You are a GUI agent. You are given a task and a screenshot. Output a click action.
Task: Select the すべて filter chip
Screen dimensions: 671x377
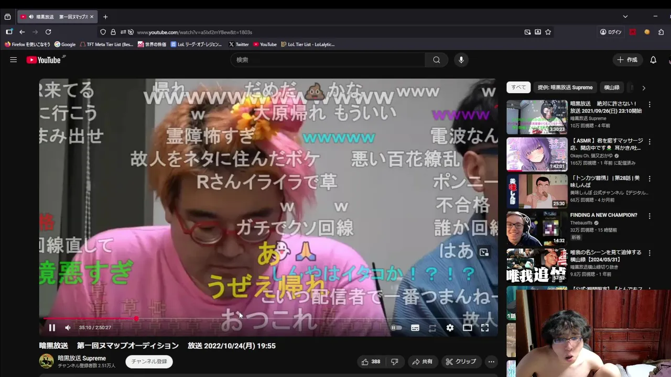tap(518, 87)
